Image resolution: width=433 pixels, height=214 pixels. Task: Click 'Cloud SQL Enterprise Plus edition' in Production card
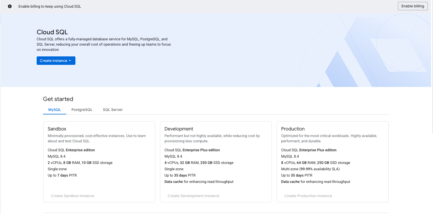click(x=309, y=150)
